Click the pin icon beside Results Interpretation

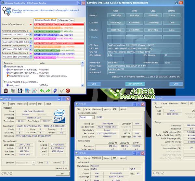coord(7,76)
